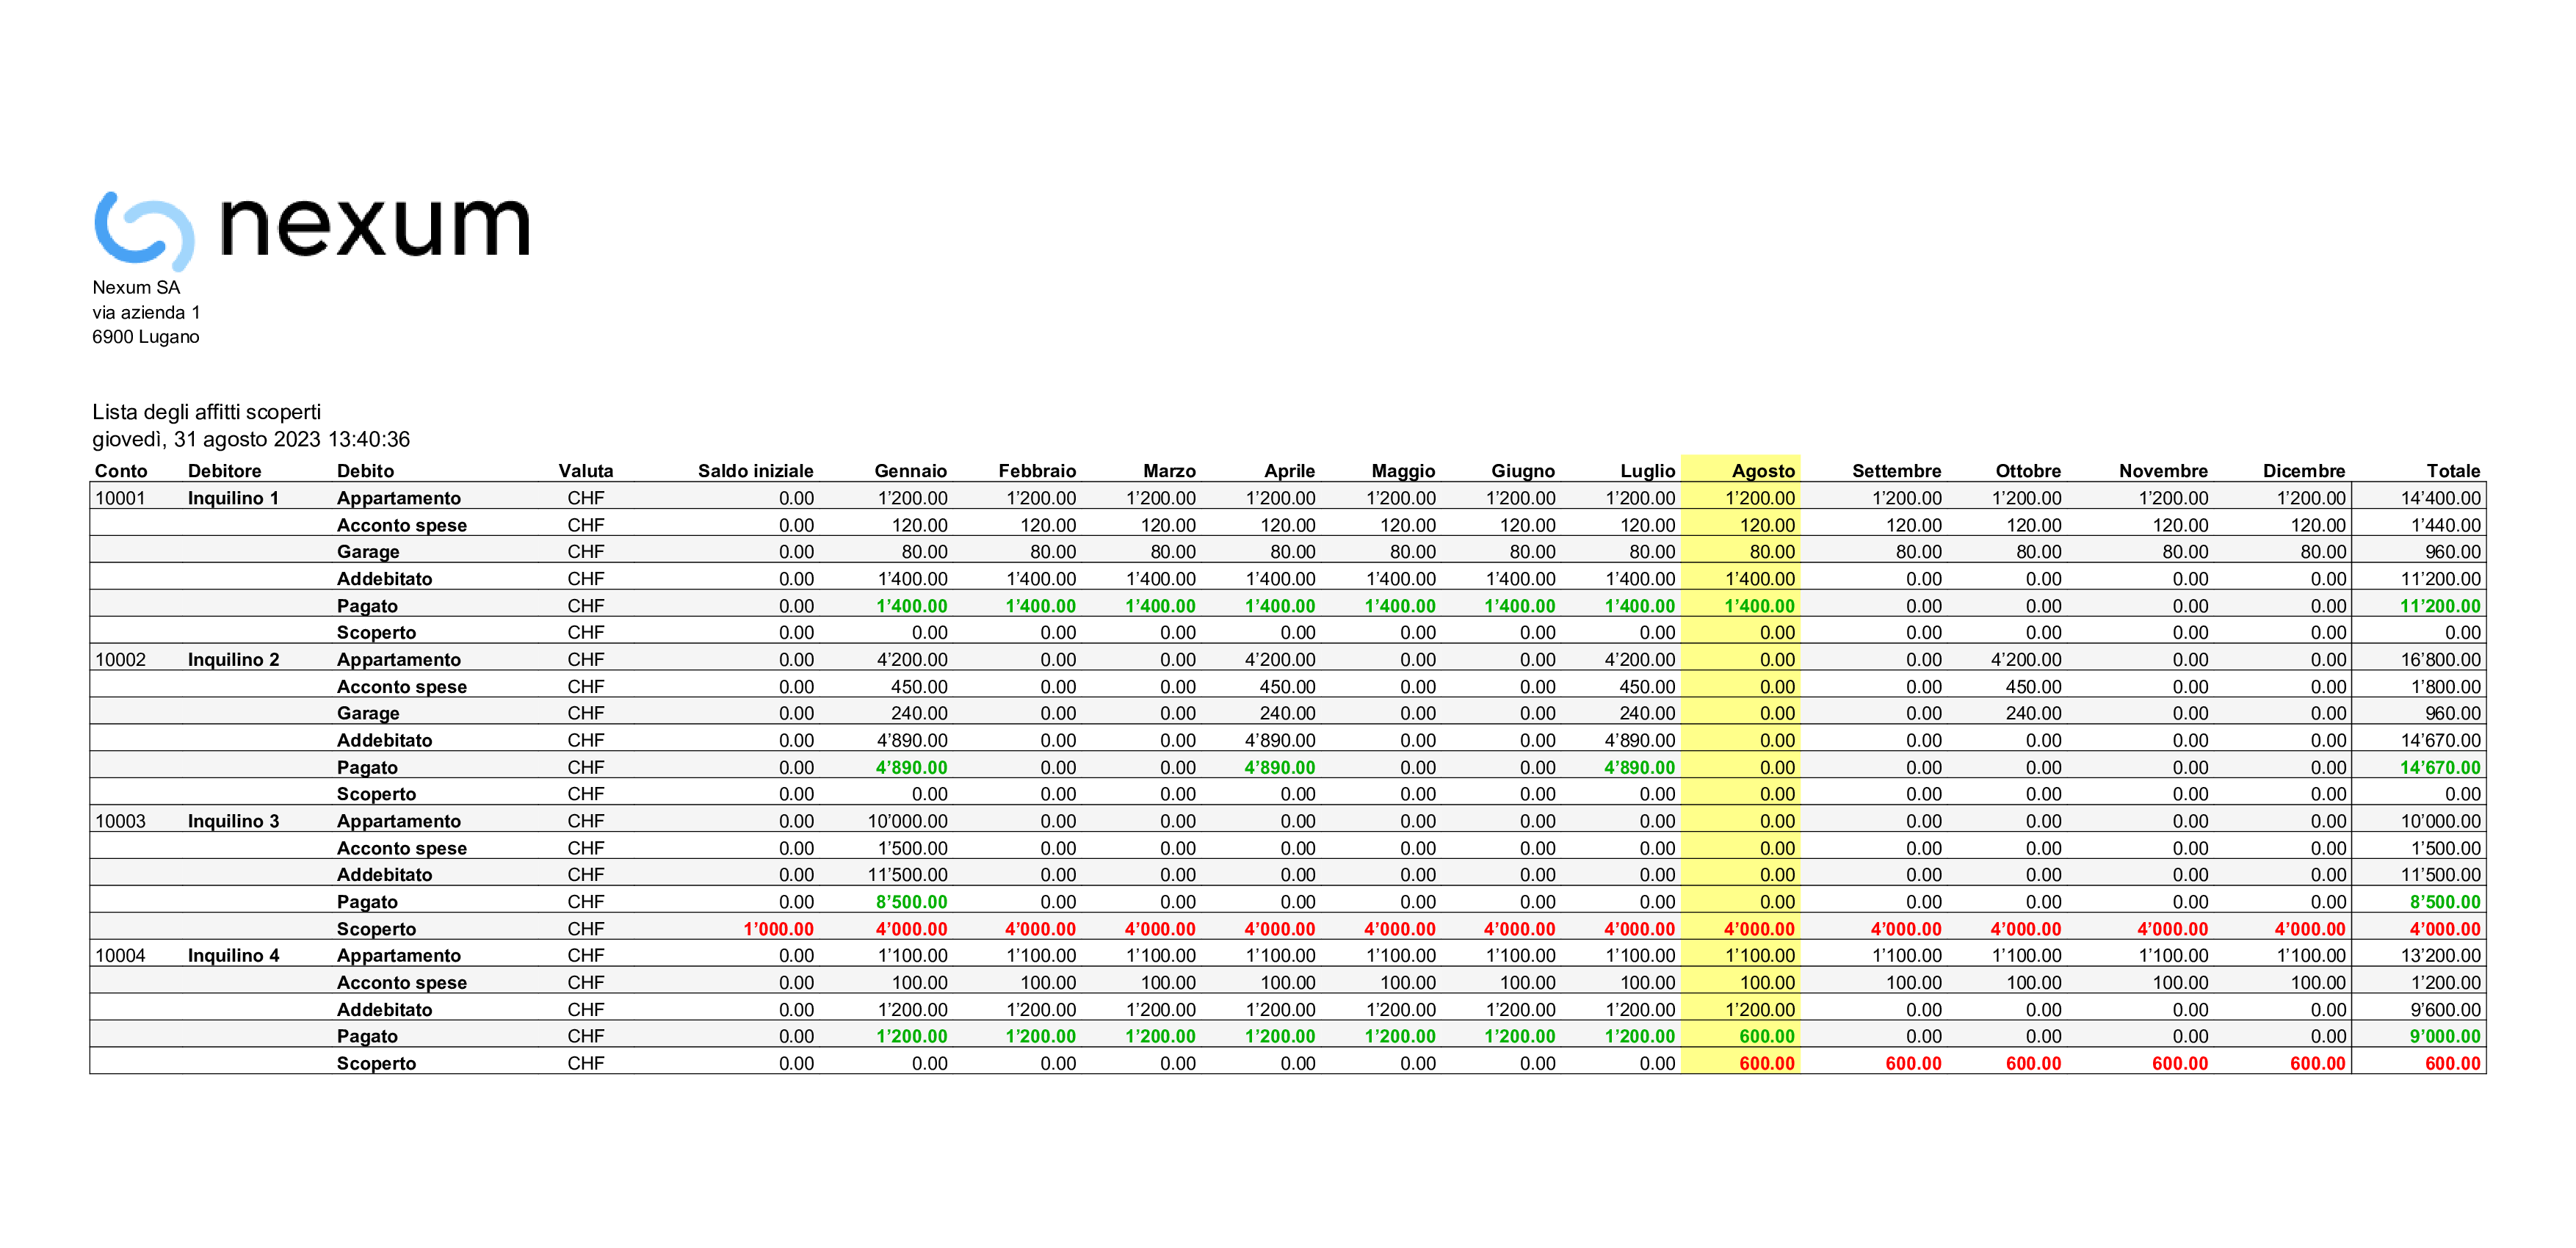Screen dimensions: 2576x1248
Task: Click the Dicembre column header
Action: (2303, 471)
